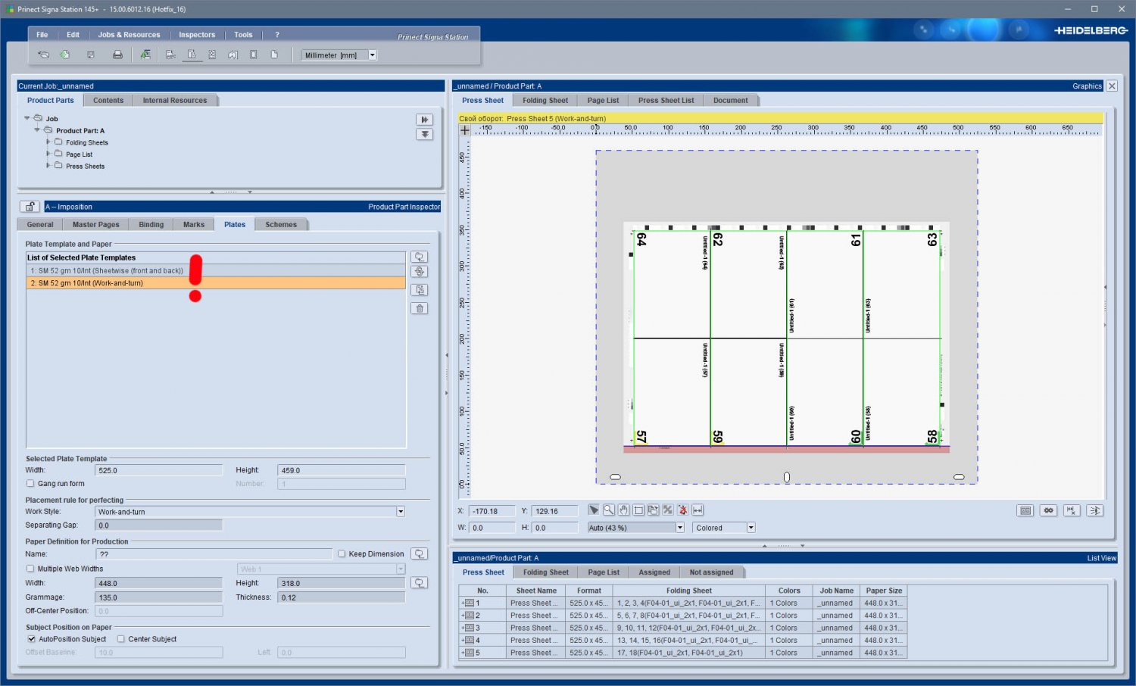Select the arrow pointer tool
The height and width of the screenshot is (686, 1136).
[x=594, y=510]
